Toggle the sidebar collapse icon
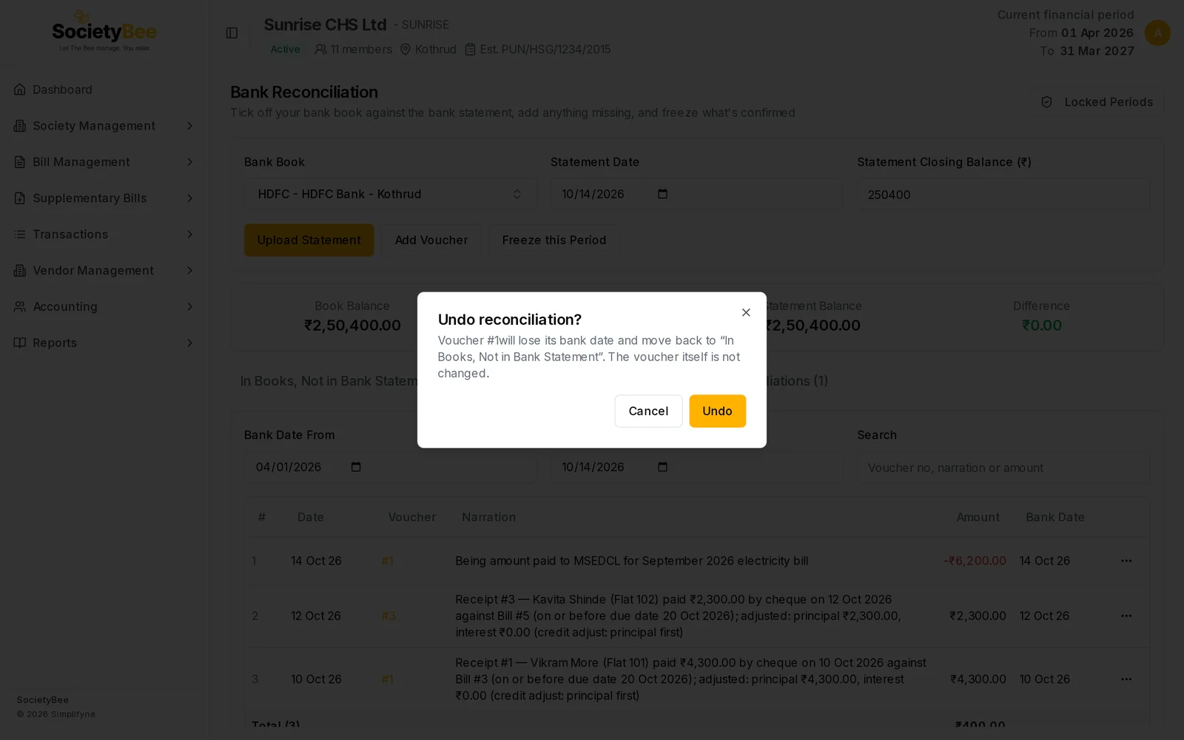 pyautogui.click(x=232, y=33)
